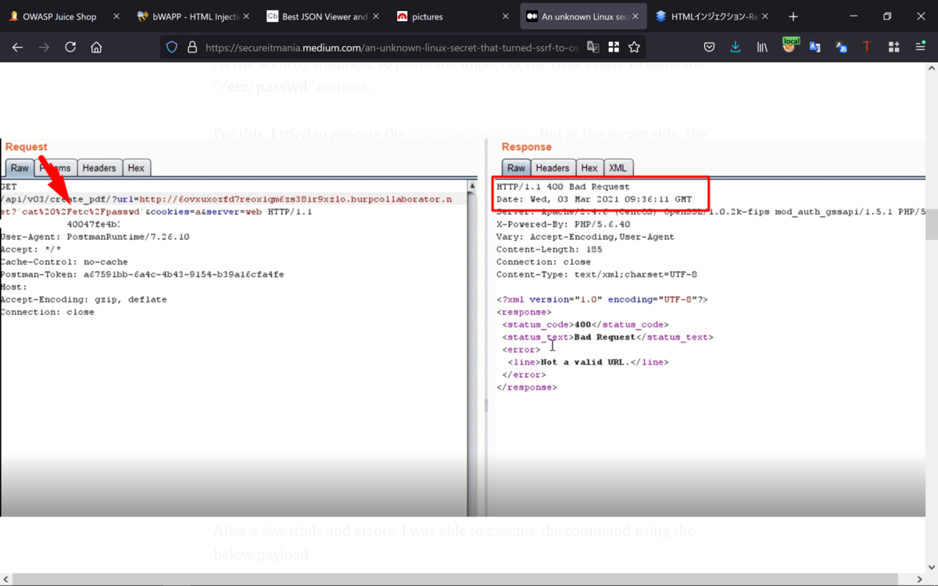Viewport: 938px width, 586px height.
Task: Select Hex tab in Request panel
Action: point(136,168)
